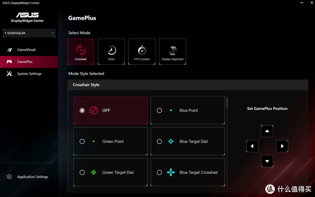The height and width of the screenshot is (197, 315).
Task: Open the monitor dropdown 1.VG34VQL3A
Action: click(x=29, y=33)
